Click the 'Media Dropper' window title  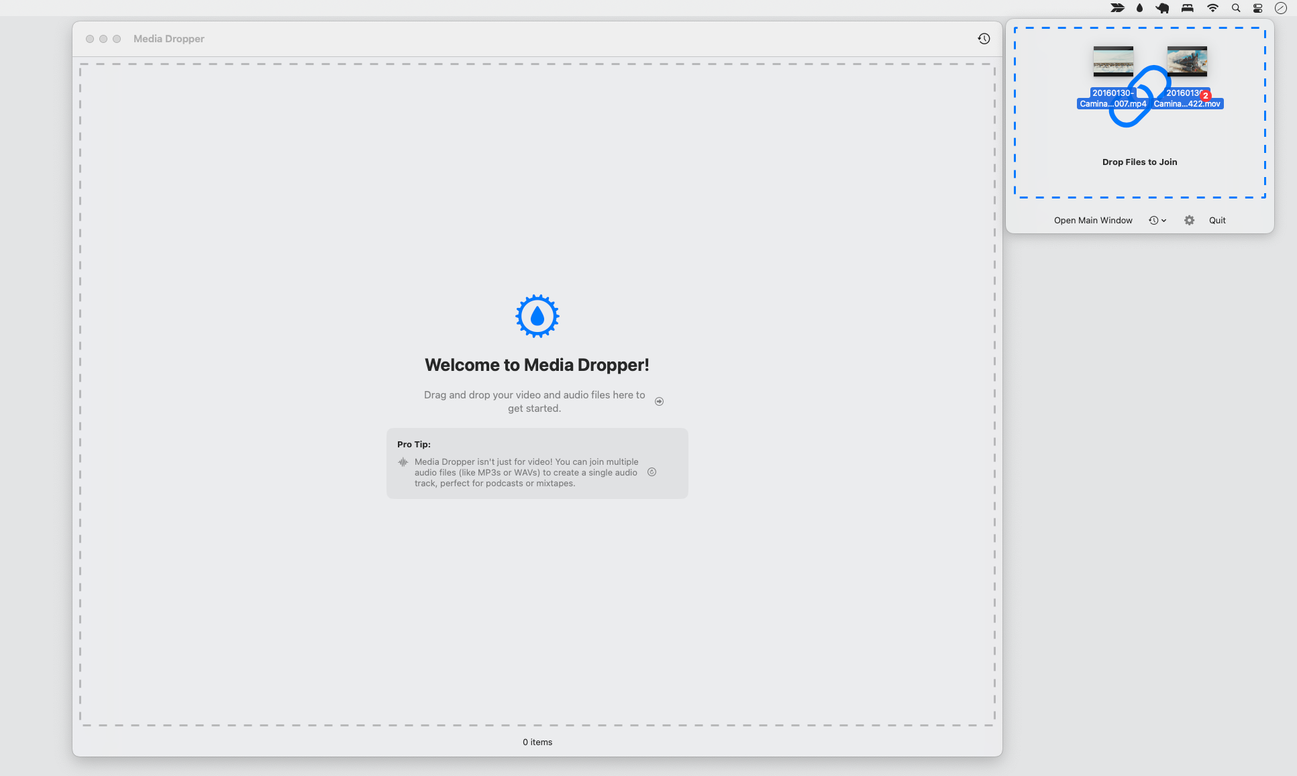pyautogui.click(x=169, y=39)
